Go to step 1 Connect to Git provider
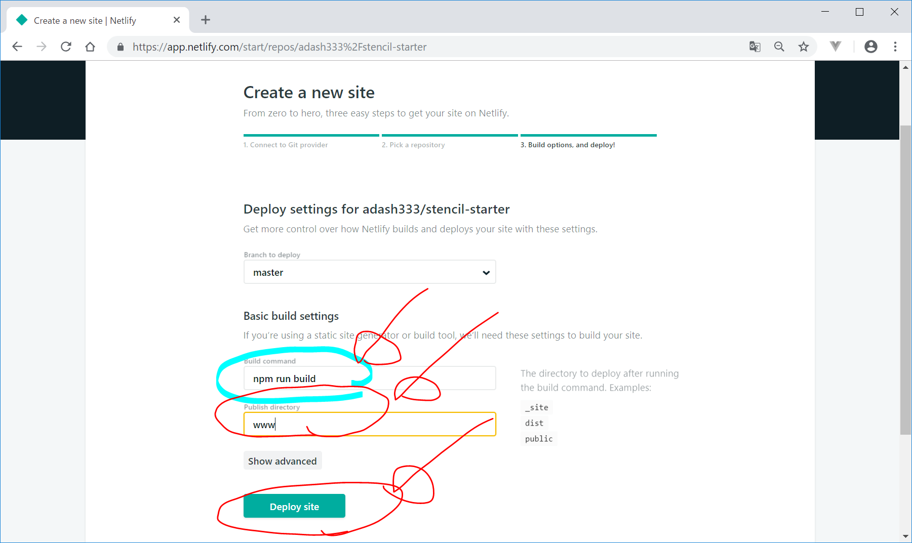 tap(286, 145)
